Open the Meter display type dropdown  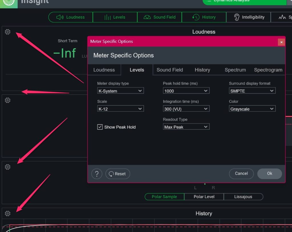[x=120, y=91]
